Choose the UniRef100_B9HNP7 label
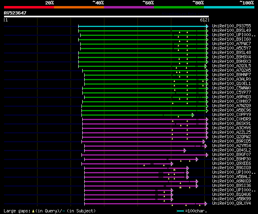 point(231,75)
